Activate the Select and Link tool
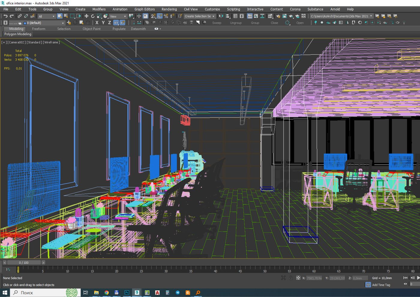The width and height of the screenshot is (420, 297). click(x=19, y=16)
